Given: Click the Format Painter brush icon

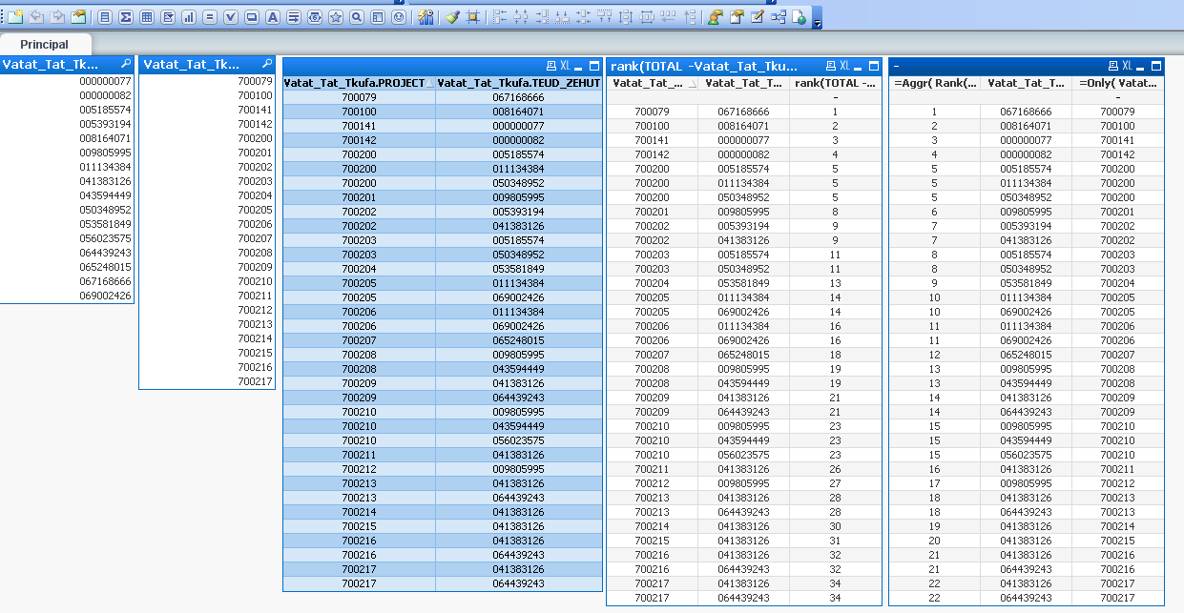Looking at the screenshot, I should [x=452, y=17].
